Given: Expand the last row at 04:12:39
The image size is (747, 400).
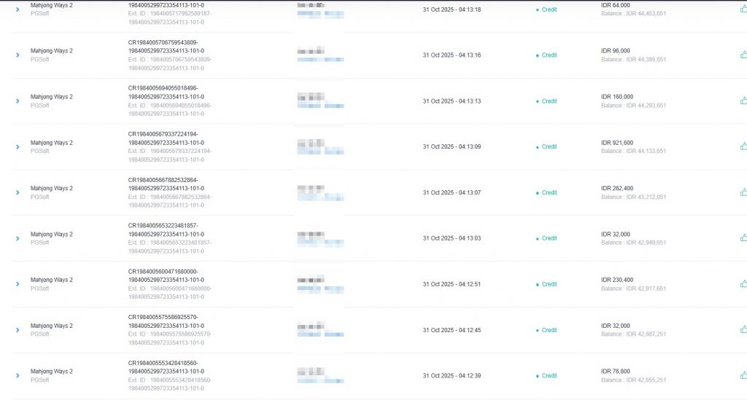Looking at the screenshot, I should pyautogui.click(x=18, y=376).
